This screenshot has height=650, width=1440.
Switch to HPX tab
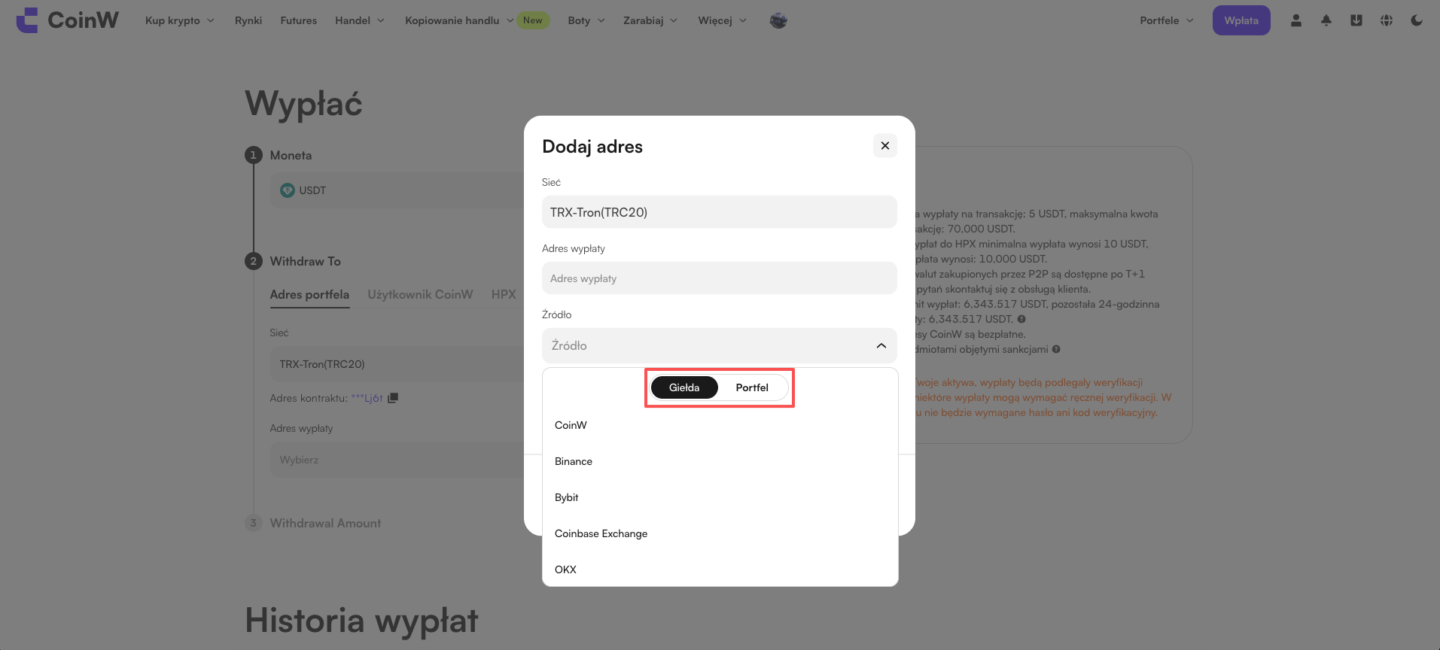504,295
